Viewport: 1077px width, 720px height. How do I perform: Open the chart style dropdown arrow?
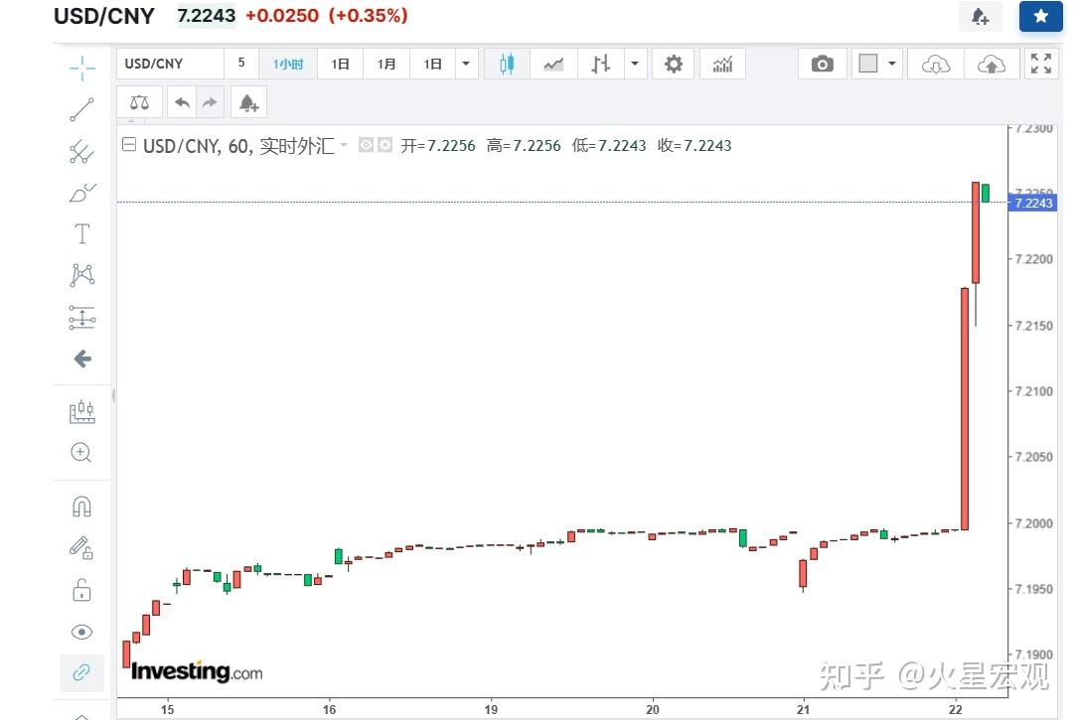[636, 63]
